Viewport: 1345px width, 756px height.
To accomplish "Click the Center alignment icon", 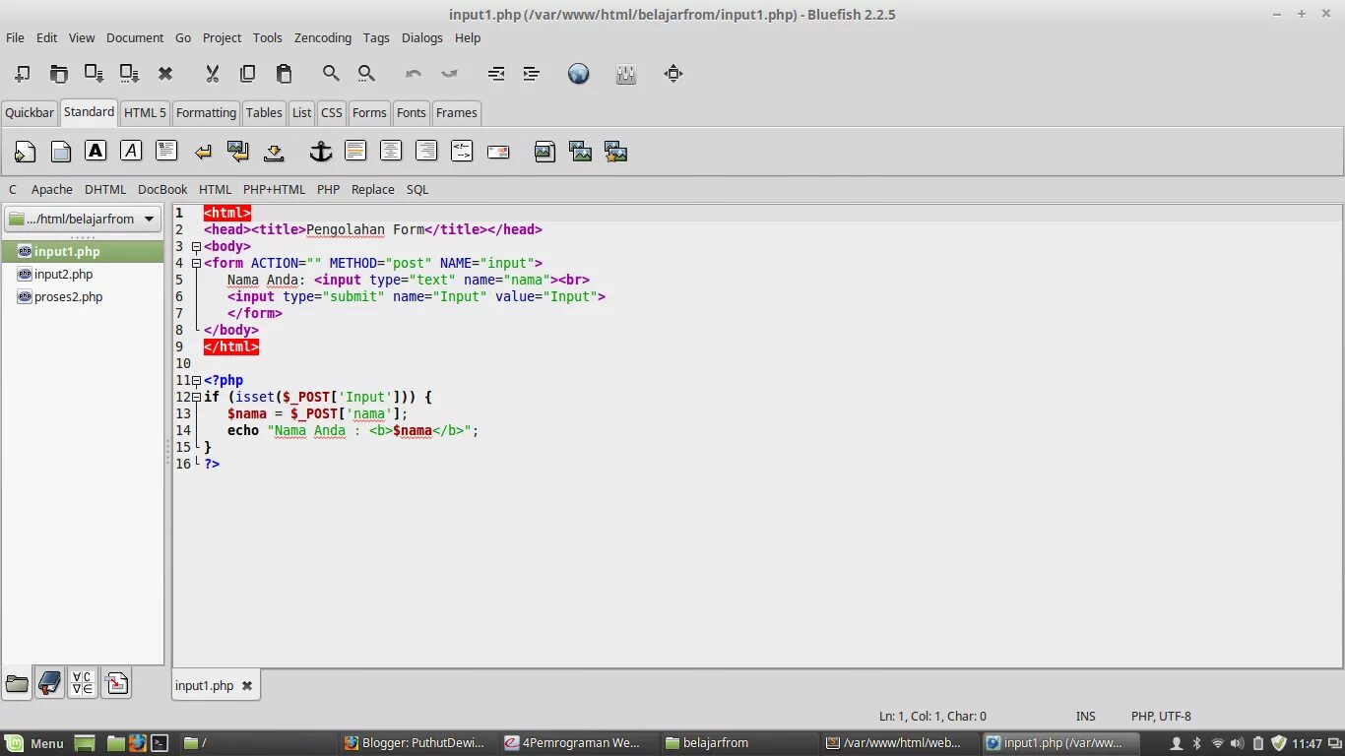I will pyautogui.click(x=391, y=151).
